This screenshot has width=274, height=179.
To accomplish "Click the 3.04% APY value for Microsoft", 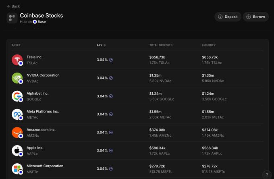I will tap(102, 169).
